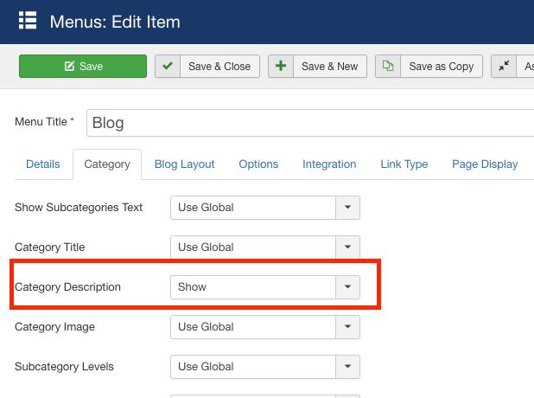Select the Integration tab
The height and width of the screenshot is (398, 534).
click(329, 164)
